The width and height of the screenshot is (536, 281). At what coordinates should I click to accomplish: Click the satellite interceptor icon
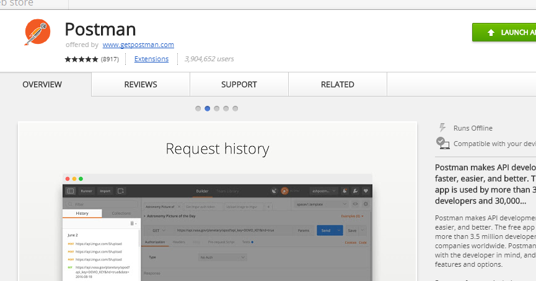(274, 191)
